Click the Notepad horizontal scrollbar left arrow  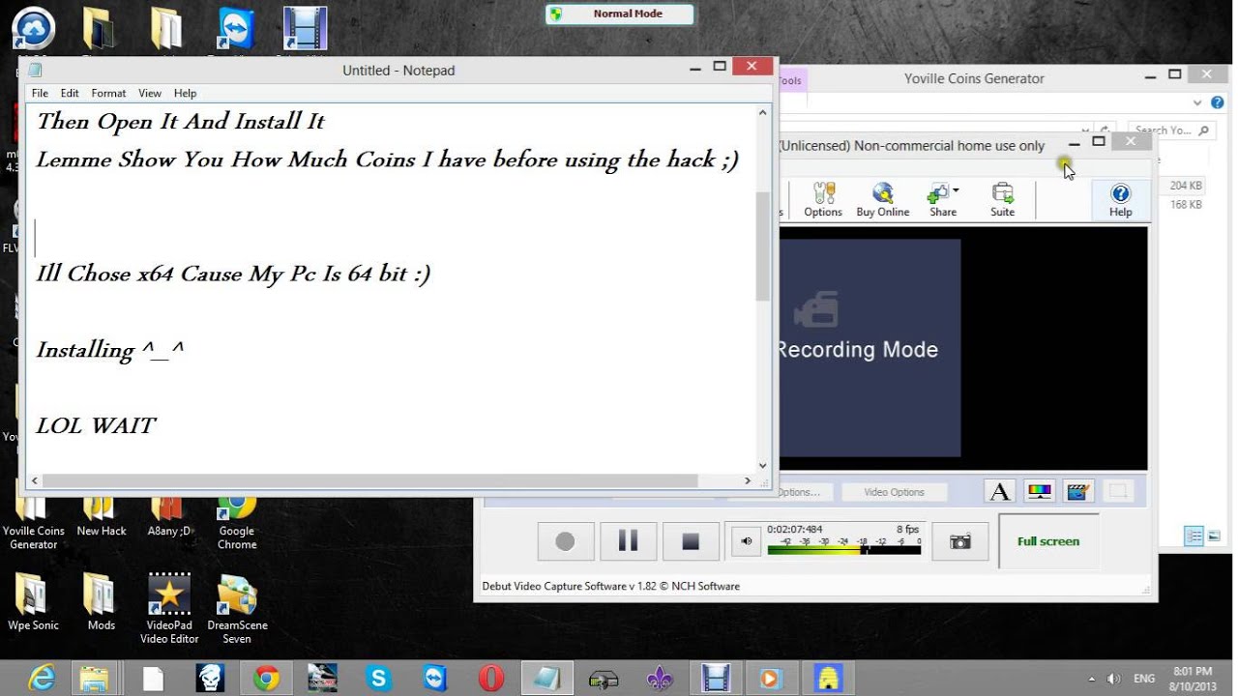tap(36, 480)
